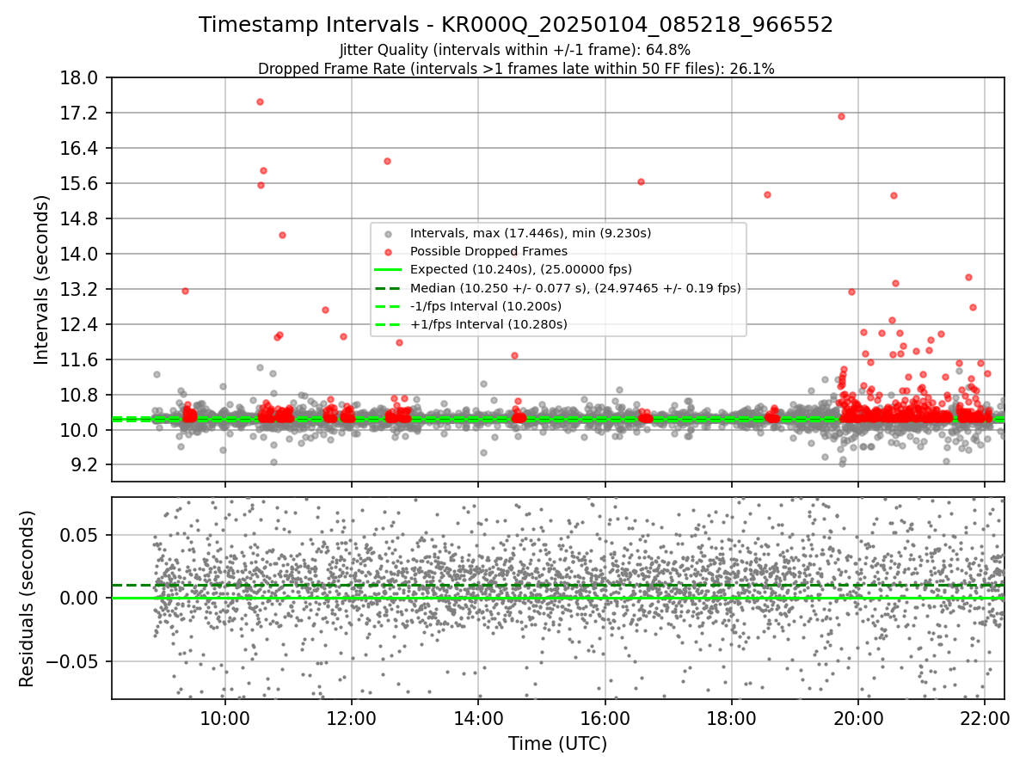The image size is (1032, 774).
Task: Click the red outlier near 16.1s around 12:30
Action: pos(387,161)
